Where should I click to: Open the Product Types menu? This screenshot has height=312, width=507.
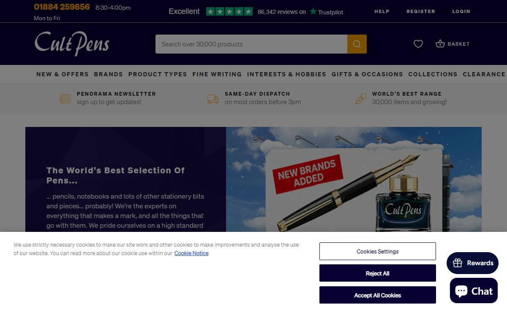click(x=158, y=74)
